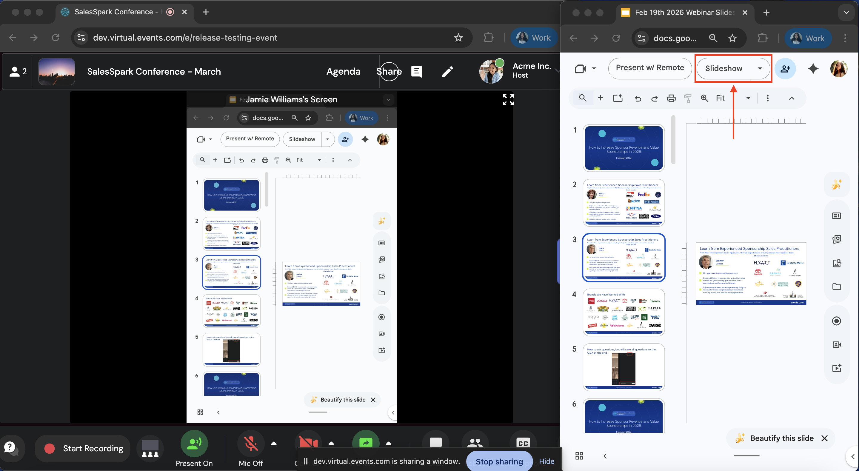
Task: Click the Hide link in sharing bar
Action: (x=546, y=461)
